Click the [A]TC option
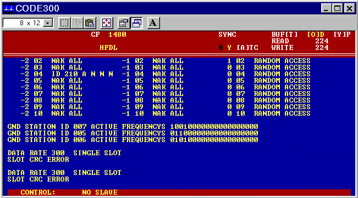Screen dimensions: 358x198 [x=247, y=48]
